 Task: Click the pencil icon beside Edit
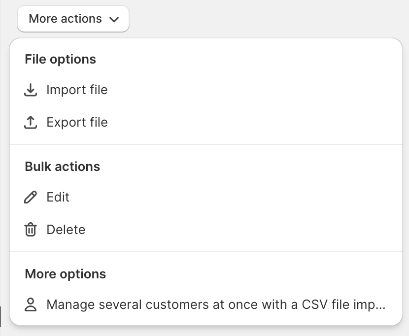[x=31, y=197]
